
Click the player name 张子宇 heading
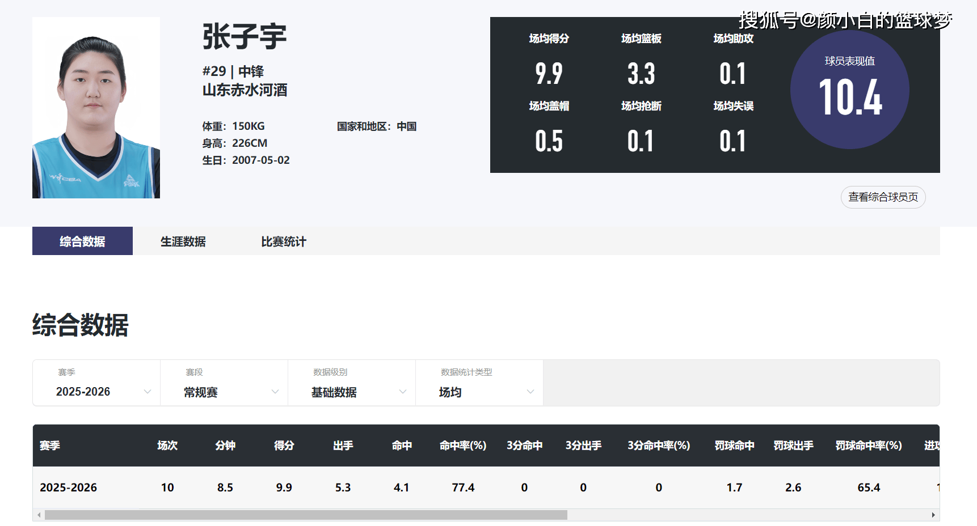[245, 37]
